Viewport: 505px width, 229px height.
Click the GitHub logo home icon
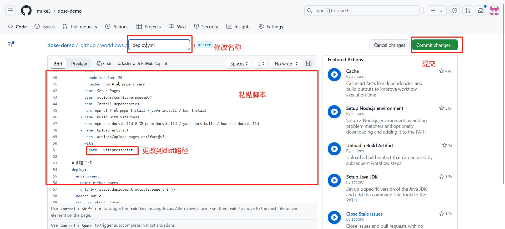point(26,11)
